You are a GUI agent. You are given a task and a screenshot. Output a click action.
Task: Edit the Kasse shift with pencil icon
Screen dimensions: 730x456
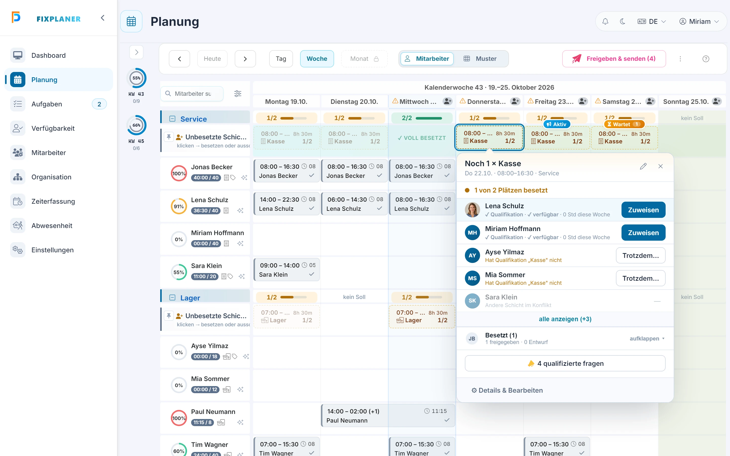coord(643,166)
